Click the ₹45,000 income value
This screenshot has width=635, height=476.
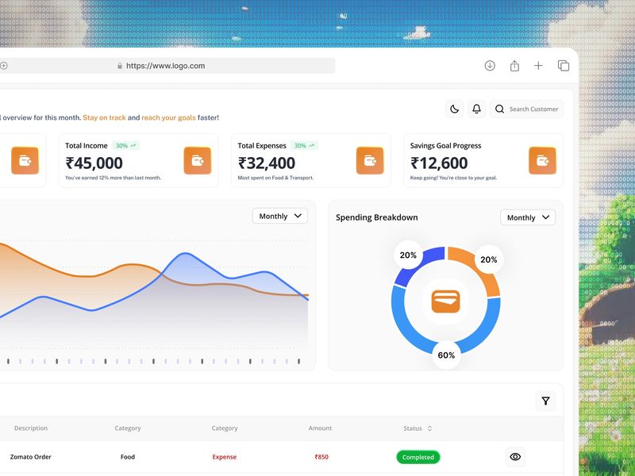pyautogui.click(x=94, y=163)
